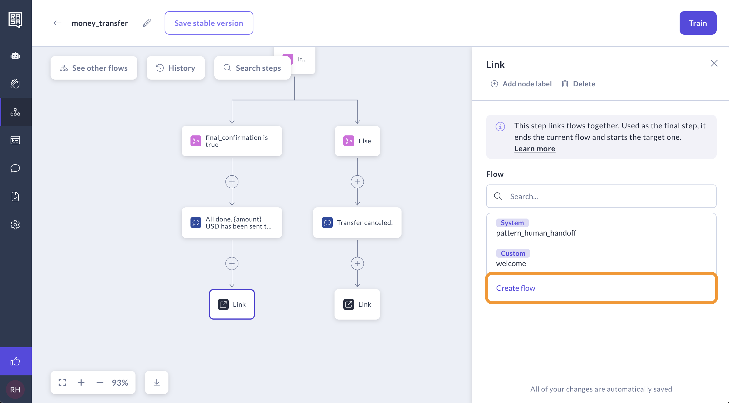Go back using the left arrow
The width and height of the screenshot is (729, 403).
[x=58, y=23]
